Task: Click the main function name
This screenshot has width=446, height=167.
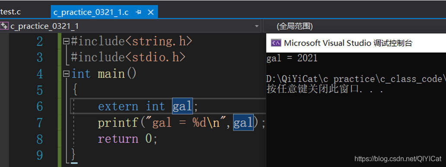Action: click(111, 74)
